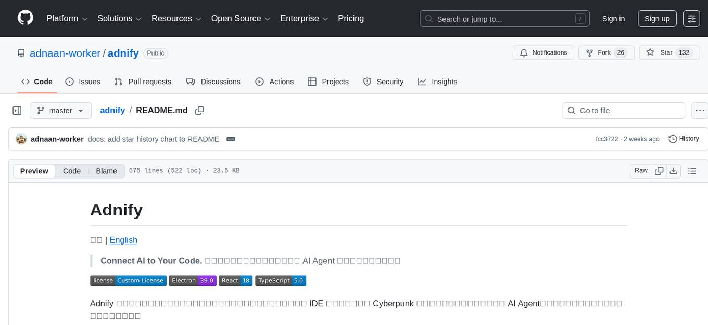Select the Security tab icon

click(366, 82)
